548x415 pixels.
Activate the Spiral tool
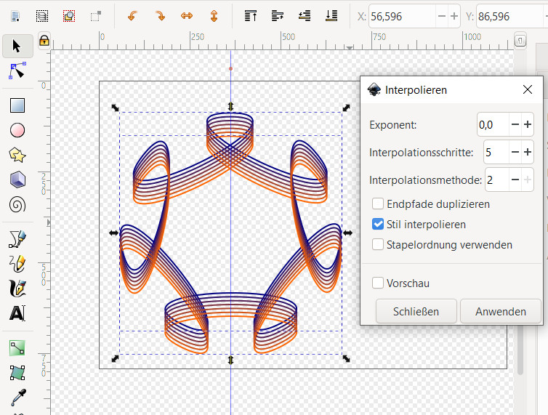[17, 204]
